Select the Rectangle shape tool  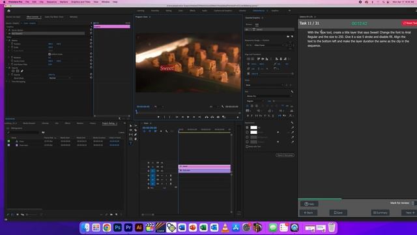(130, 139)
